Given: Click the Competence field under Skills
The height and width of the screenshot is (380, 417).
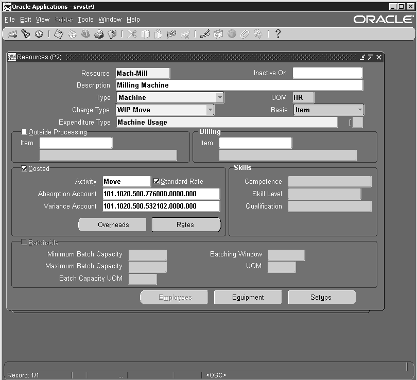Looking at the screenshot, I should coord(329,182).
